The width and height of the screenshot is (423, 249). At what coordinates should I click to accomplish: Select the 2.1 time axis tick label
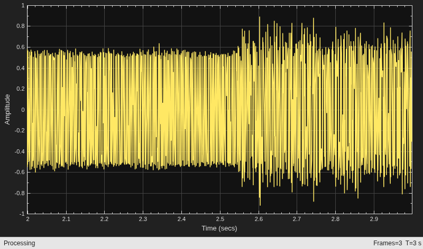(66, 219)
